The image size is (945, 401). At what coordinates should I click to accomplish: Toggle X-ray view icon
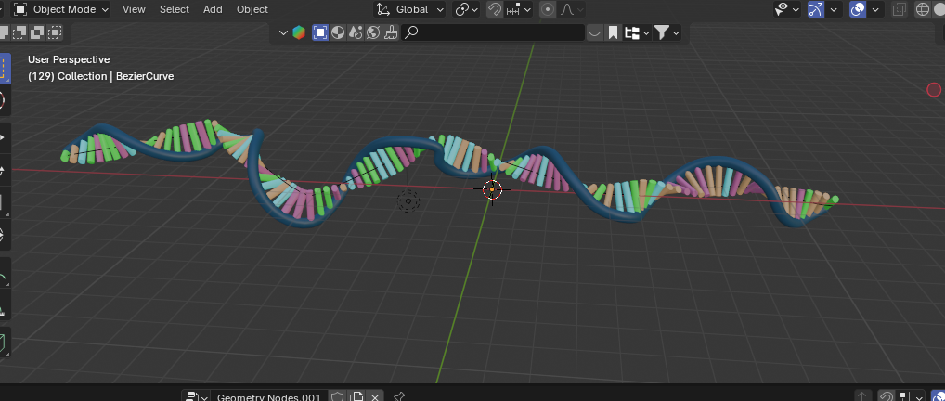point(899,9)
